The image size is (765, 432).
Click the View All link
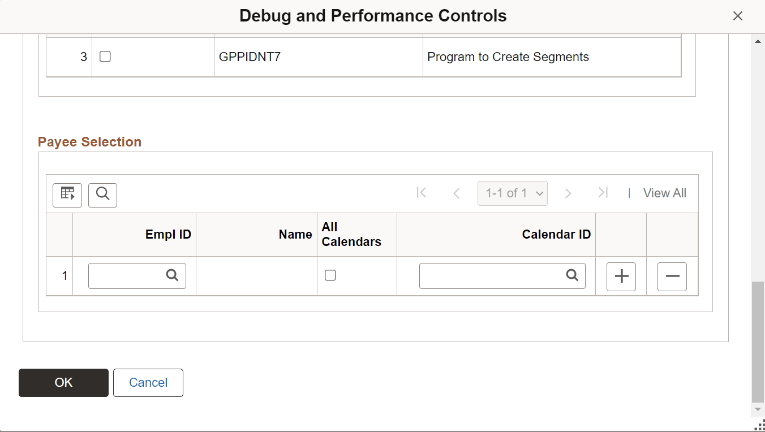pyautogui.click(x=664, y=193)
